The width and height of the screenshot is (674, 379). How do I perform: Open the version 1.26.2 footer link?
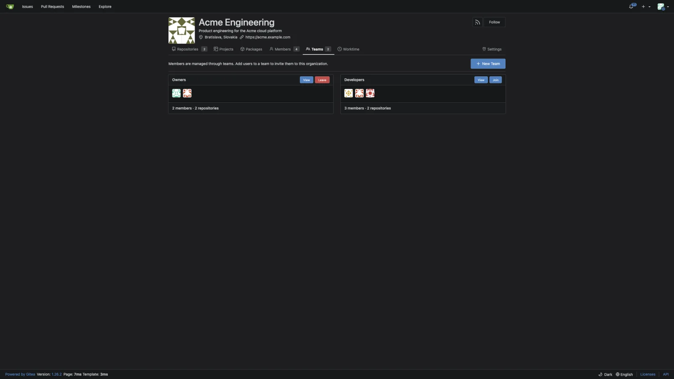pos(56,374)
